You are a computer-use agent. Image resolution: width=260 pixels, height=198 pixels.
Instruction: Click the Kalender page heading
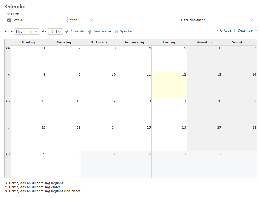coord(15,6)
